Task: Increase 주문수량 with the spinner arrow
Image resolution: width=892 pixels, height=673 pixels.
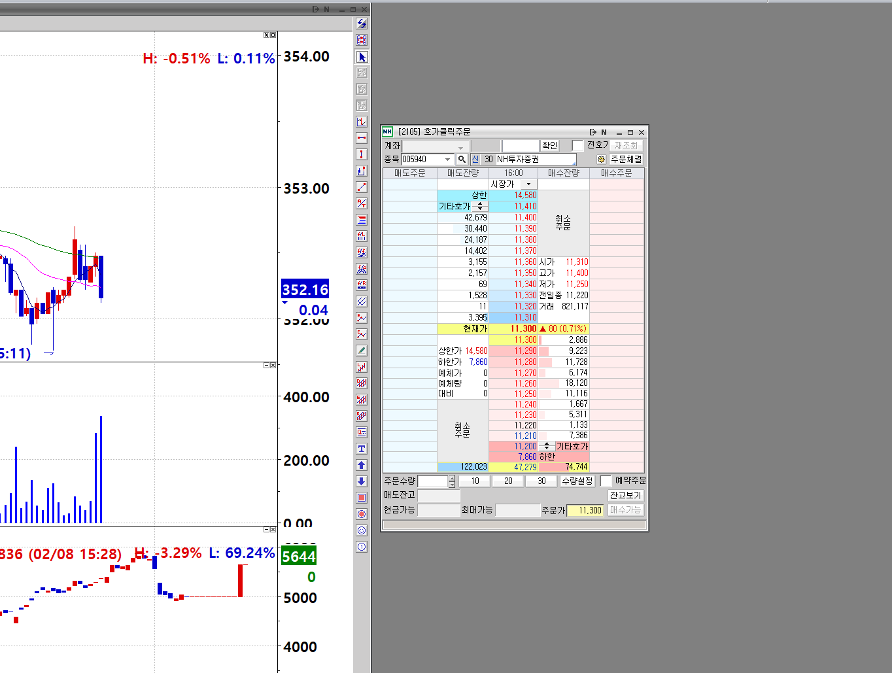Action: 452,478
